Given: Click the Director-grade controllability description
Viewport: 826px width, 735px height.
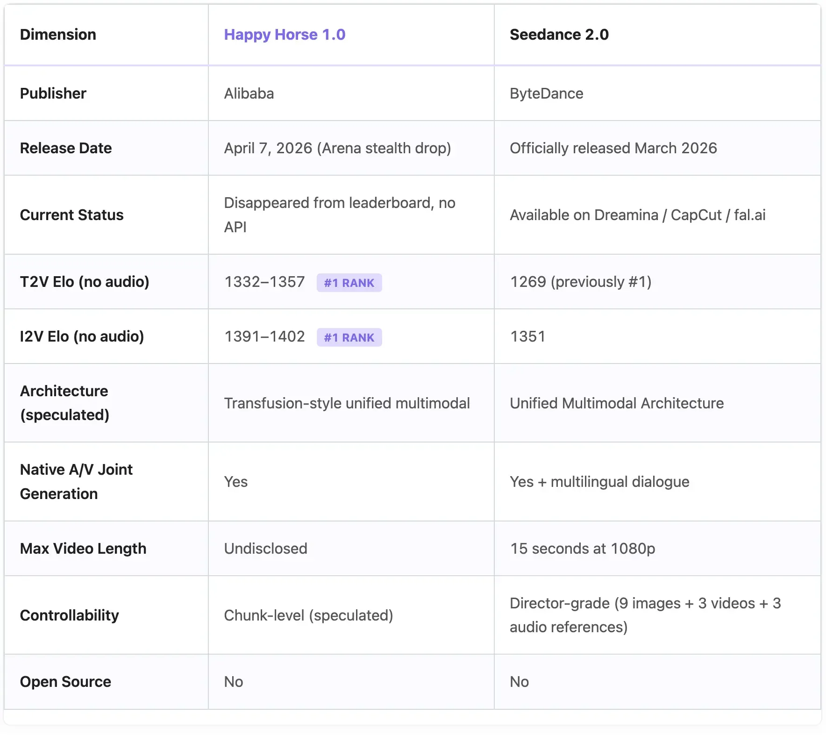Looking at the screenshot, I should click(x=645, y=615).
